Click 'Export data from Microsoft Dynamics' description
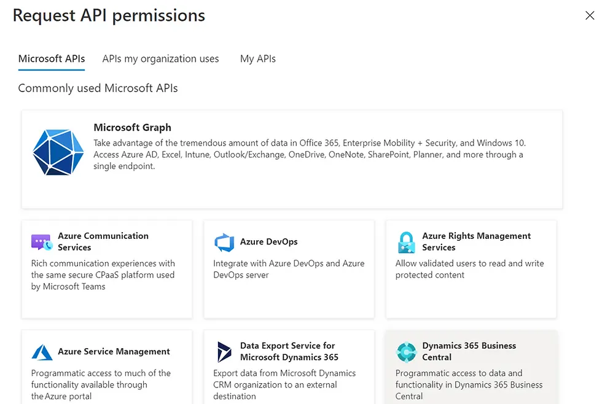 pos(284,385)
